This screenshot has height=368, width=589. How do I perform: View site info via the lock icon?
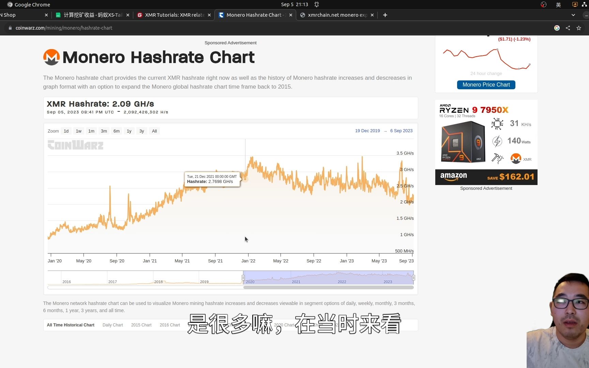click(10, 28)
